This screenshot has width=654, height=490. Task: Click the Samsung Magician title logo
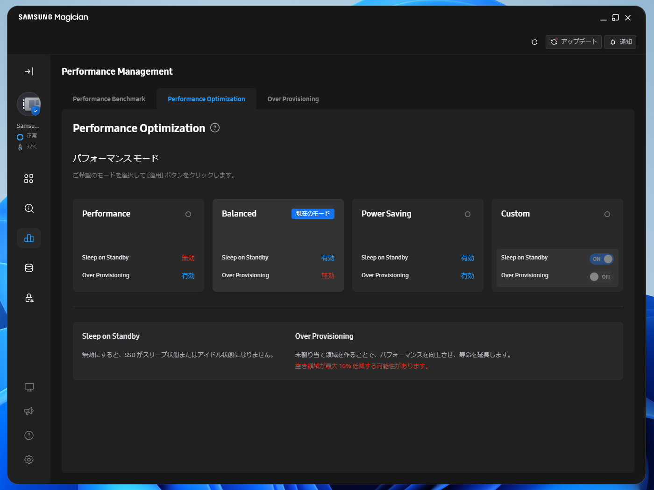tap(53, 17)
